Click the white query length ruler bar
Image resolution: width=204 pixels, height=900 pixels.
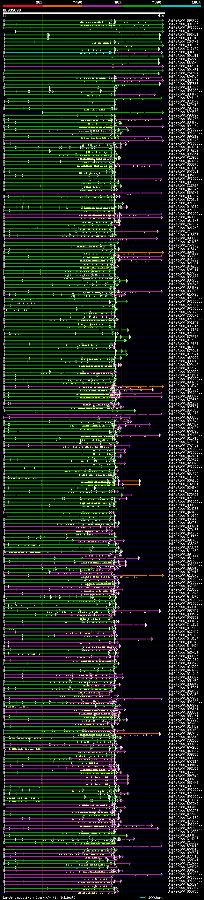pos(84,13)
